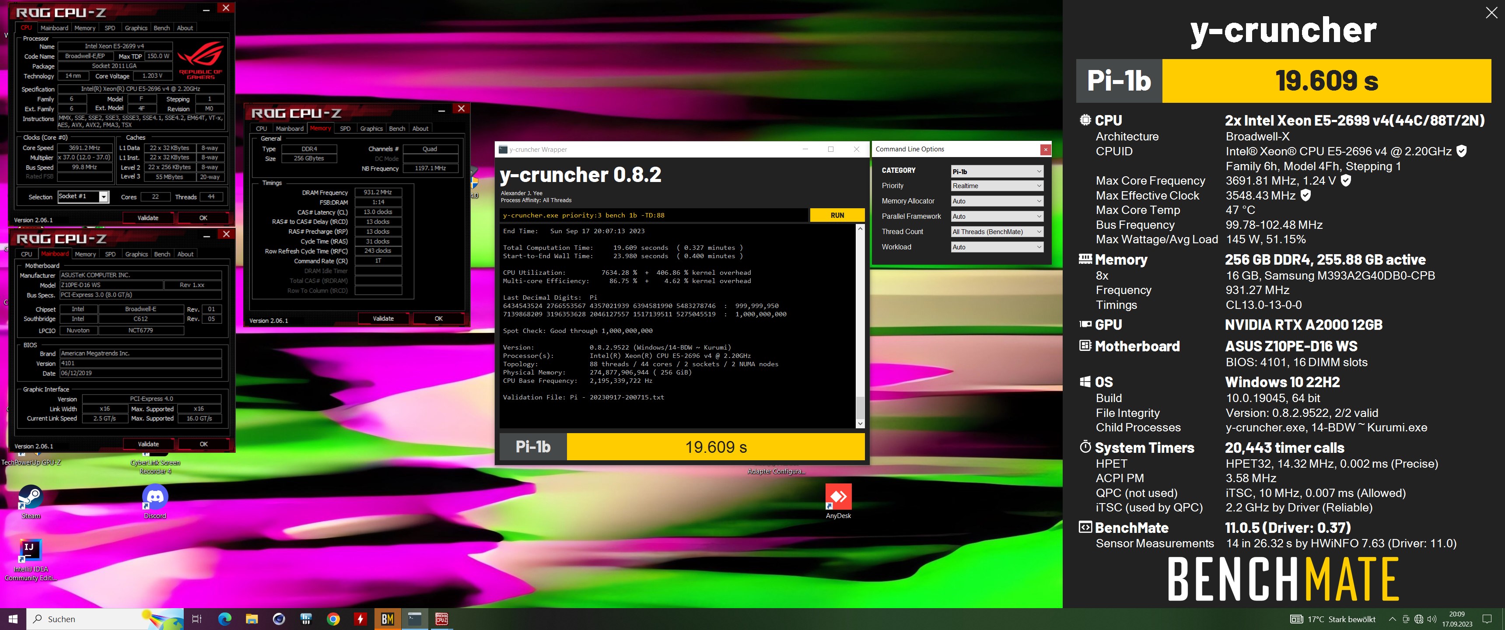This screenshot has width=1505, height=630.
Task: Open the Memory Allocator dropdown
Action: [x=997, y=201]
